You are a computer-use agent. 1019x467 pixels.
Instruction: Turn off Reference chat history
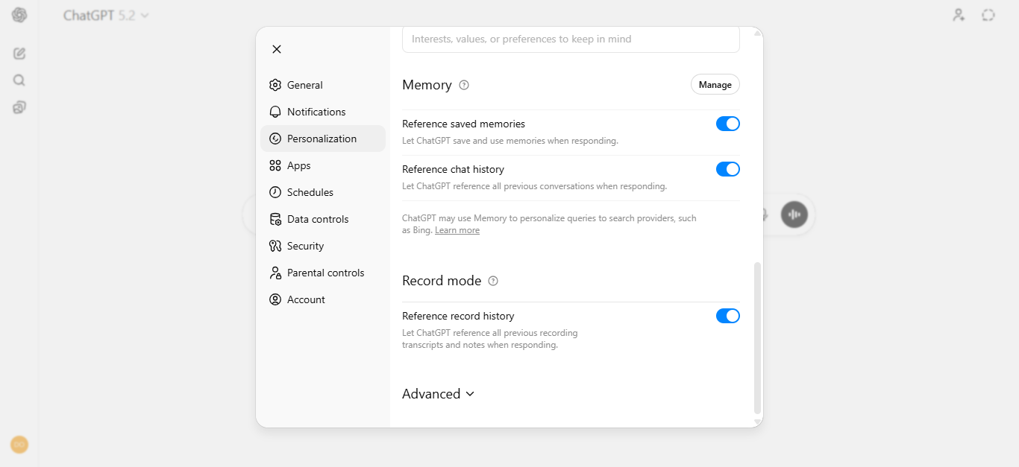[728, 169]
